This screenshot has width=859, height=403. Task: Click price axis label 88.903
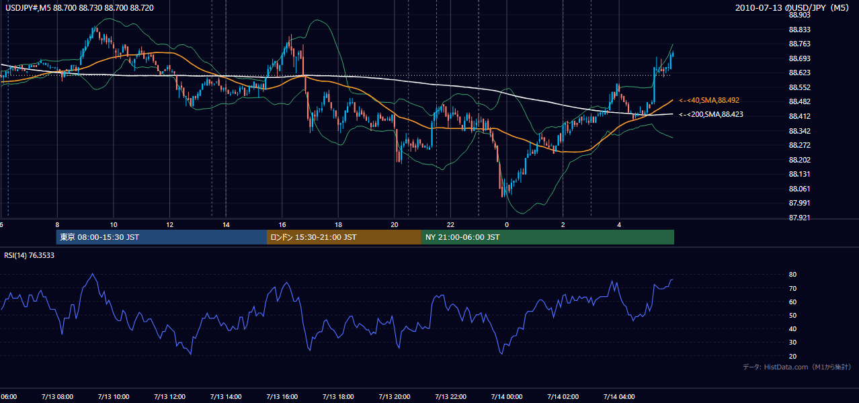799,15
